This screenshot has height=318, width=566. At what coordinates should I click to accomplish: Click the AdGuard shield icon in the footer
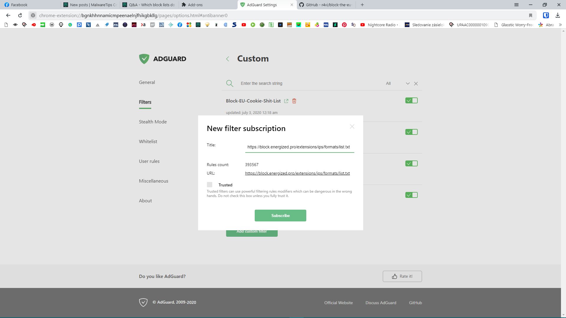[x=143, y=302]
